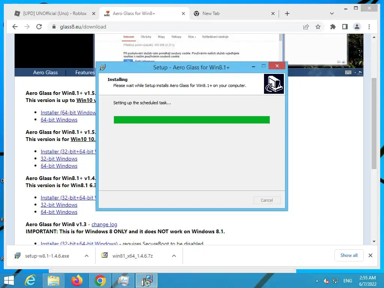Open the 32-bit Windows link under Win10 version

coord(59,159)
